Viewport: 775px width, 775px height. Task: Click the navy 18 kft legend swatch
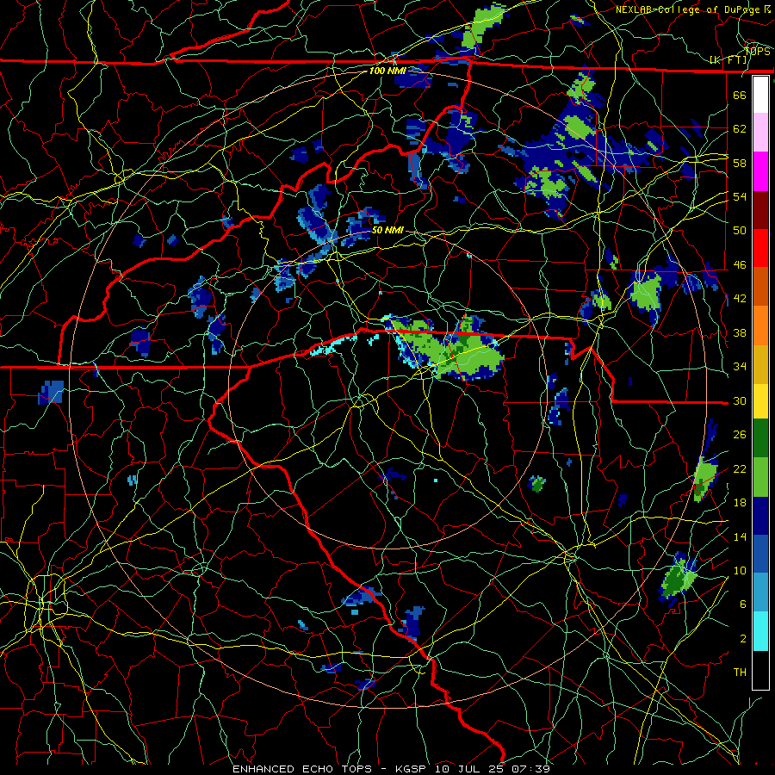(760, 516)
